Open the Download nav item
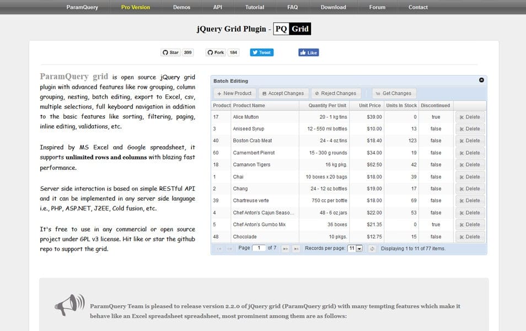 click(x=333, y=7)
